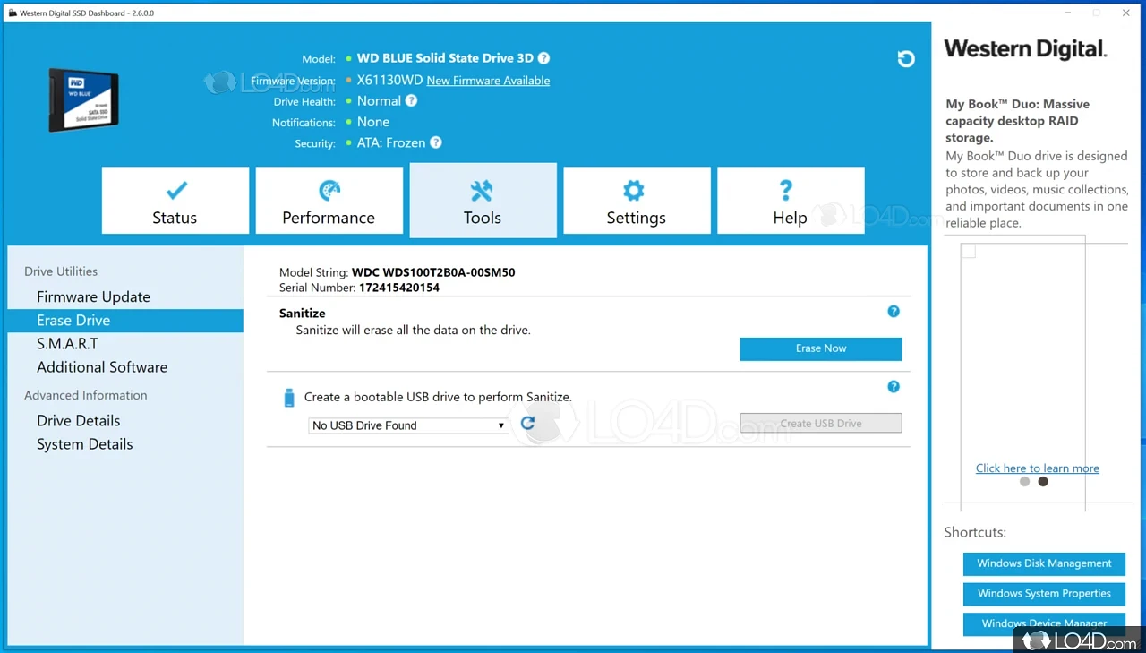
Task: Click the My Book Duo advertisement heading
Action: tap(1018, 121)
